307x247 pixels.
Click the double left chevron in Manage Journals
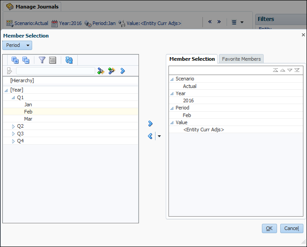click(x=210, y=22)
